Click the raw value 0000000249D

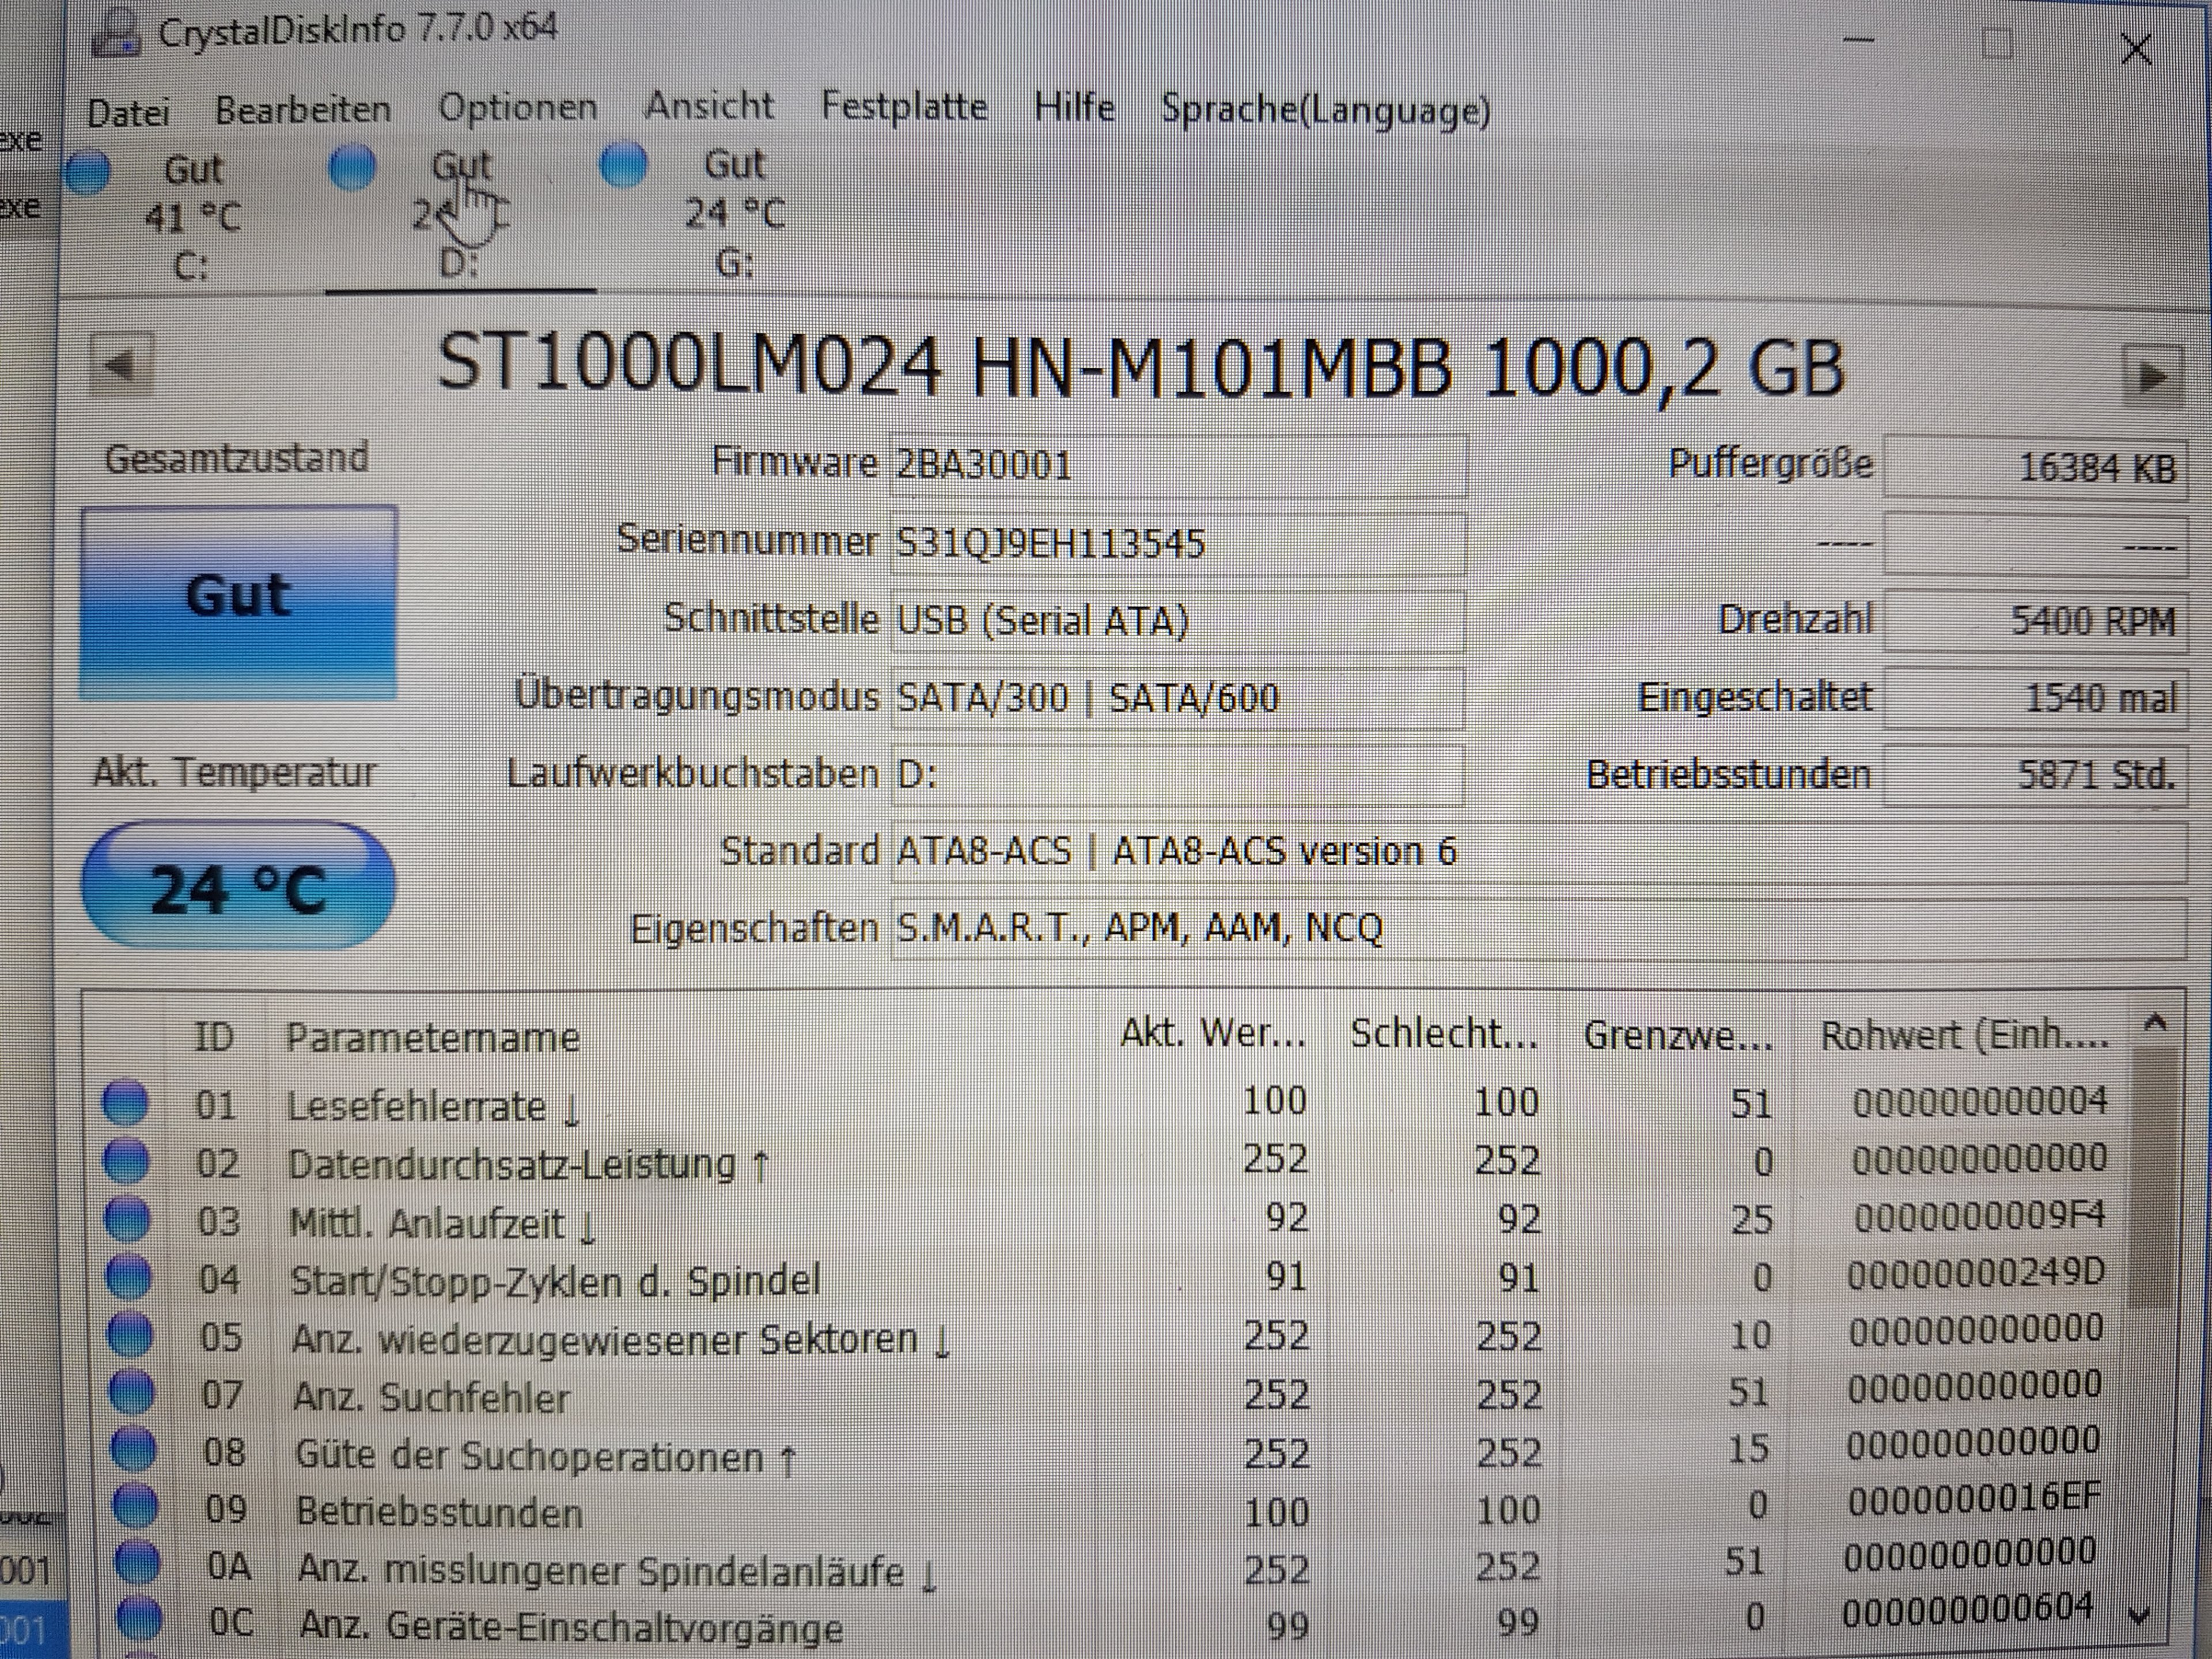[x=1976, y=1273]
